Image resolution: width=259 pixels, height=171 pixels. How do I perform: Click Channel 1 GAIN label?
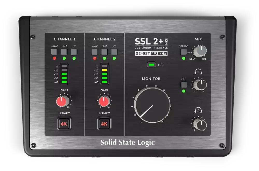[64, 90]
